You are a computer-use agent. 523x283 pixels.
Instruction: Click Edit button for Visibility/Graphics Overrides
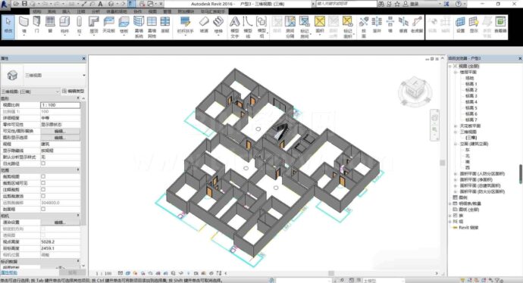coord(60,131)
